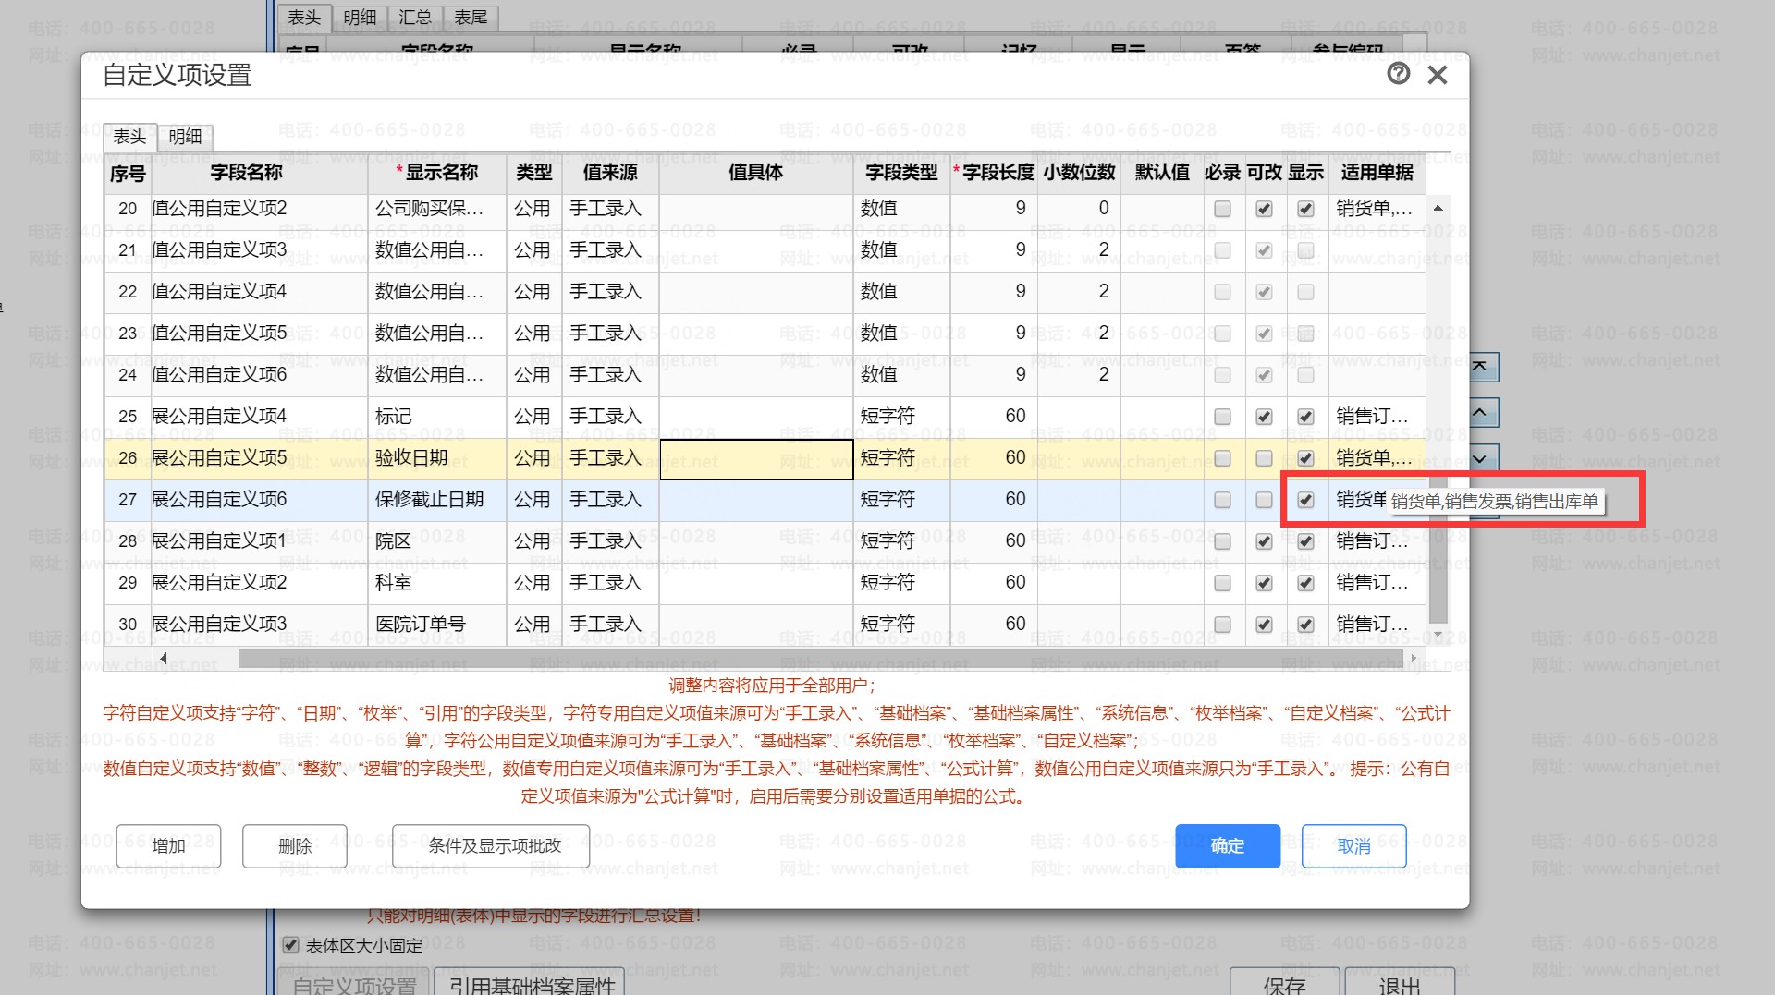The width and height of the screenshot is (1775, 995).
Task: Select 显示名称 cell 标记
Action: click(436, 417)
